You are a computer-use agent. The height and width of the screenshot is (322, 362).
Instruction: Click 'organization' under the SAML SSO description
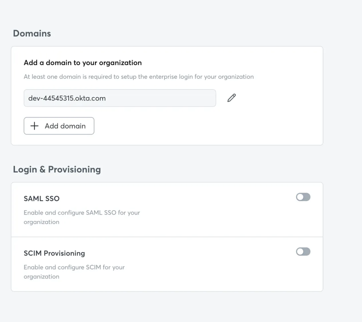click(41, 222)
